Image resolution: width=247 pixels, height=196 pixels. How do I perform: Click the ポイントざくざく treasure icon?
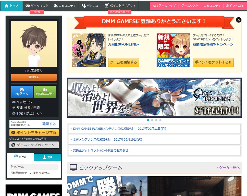click(x=106, y=6)
